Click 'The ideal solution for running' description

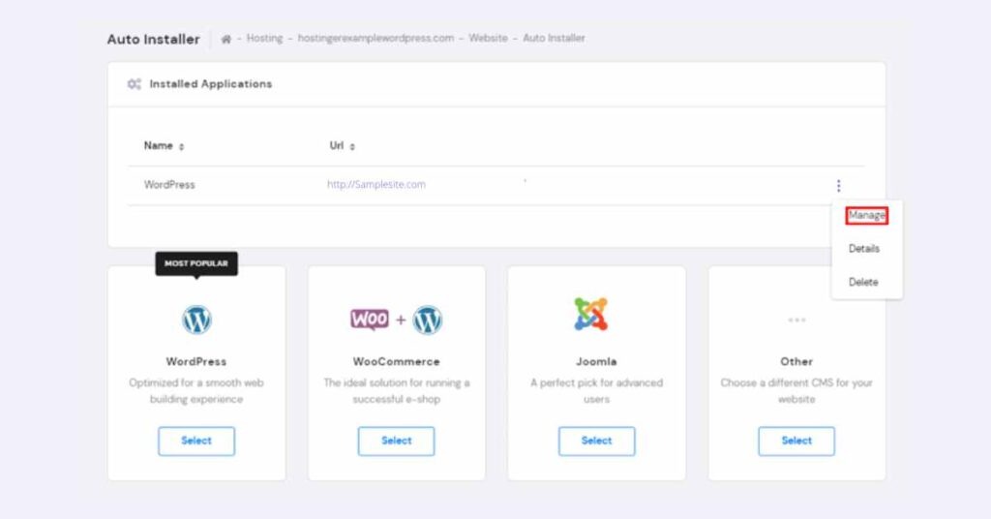(x=396, y=390)
